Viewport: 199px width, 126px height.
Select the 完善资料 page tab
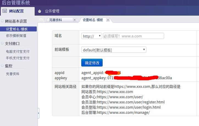tap(55, 20)
